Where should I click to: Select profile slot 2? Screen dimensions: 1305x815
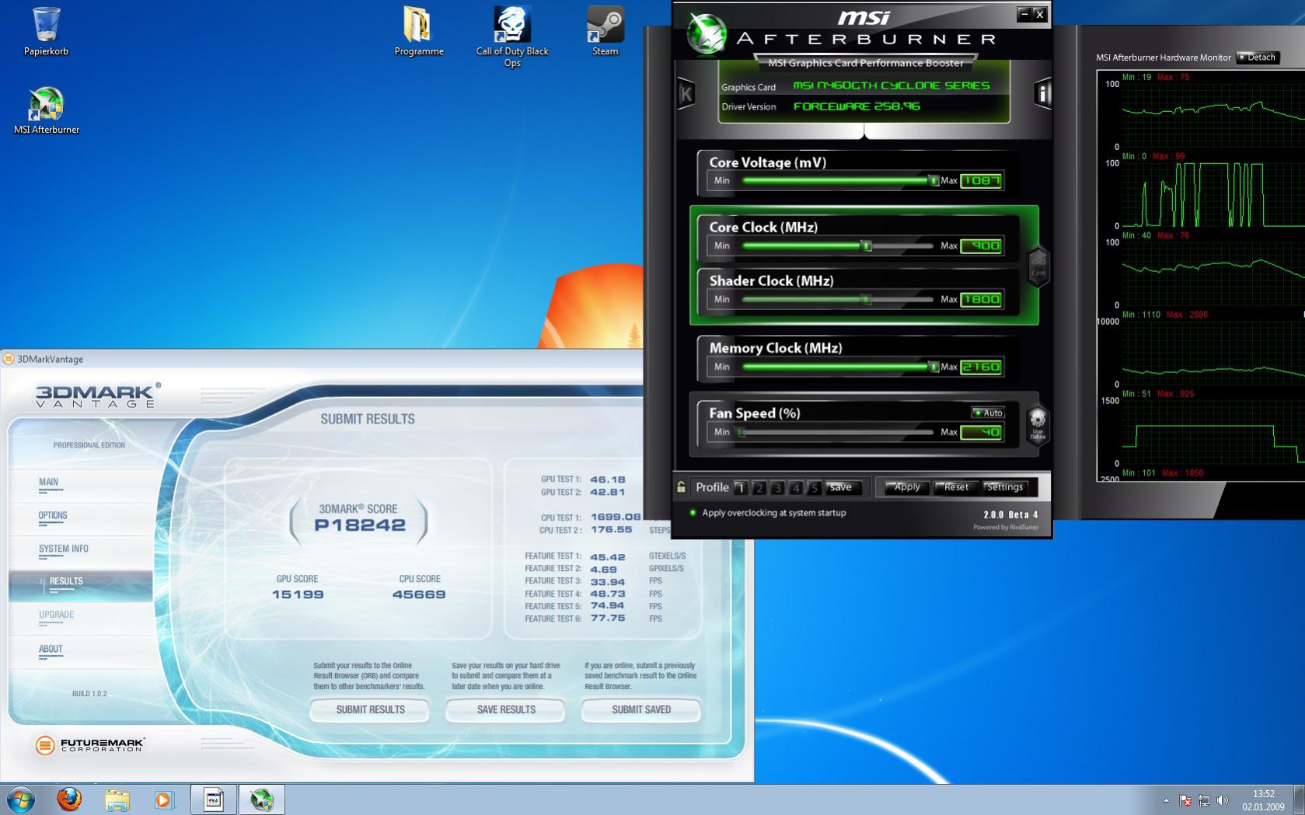click(759, 488)
